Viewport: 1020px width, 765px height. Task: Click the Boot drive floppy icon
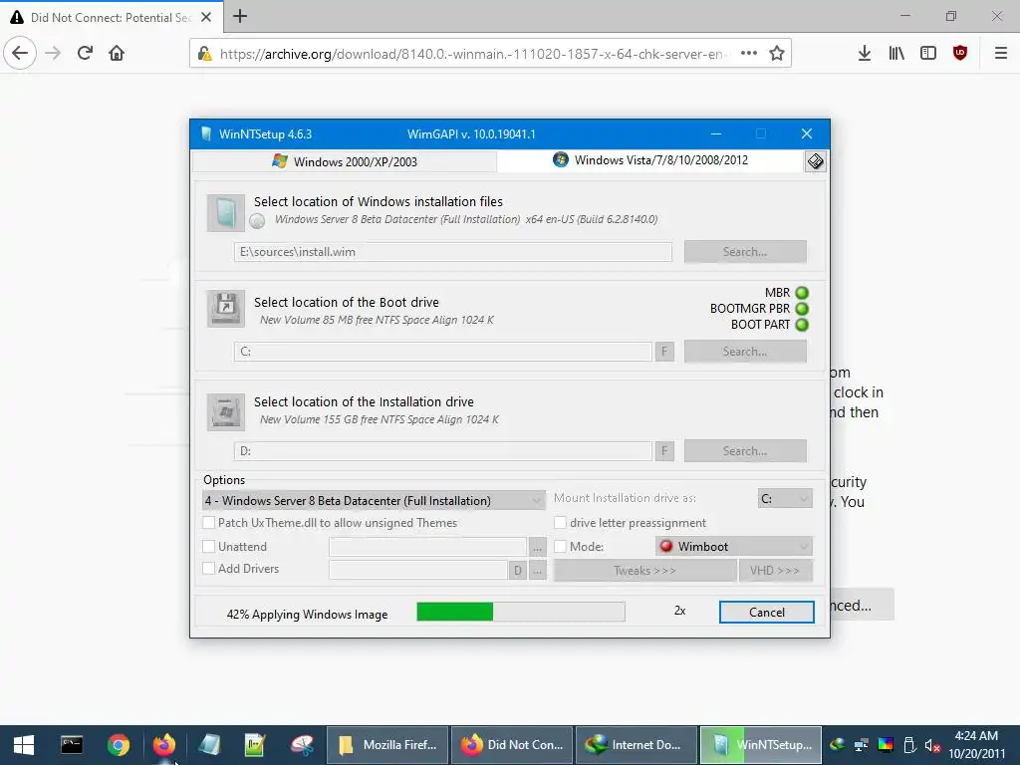[x=226, y=309]
